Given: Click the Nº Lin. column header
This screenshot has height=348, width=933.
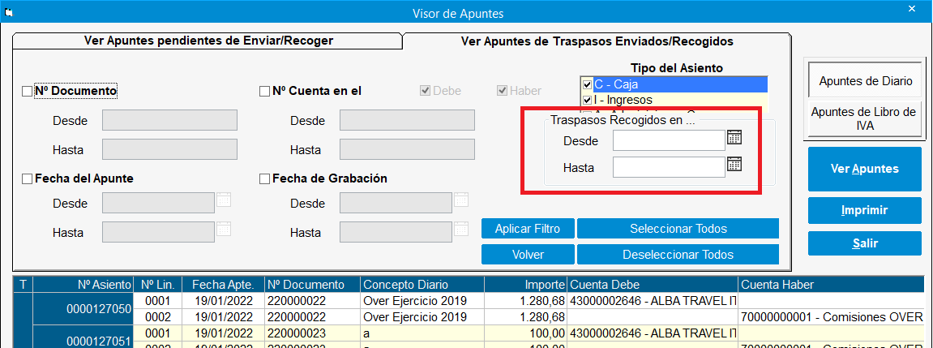Looking at the screenshot, I should point(158,284).
